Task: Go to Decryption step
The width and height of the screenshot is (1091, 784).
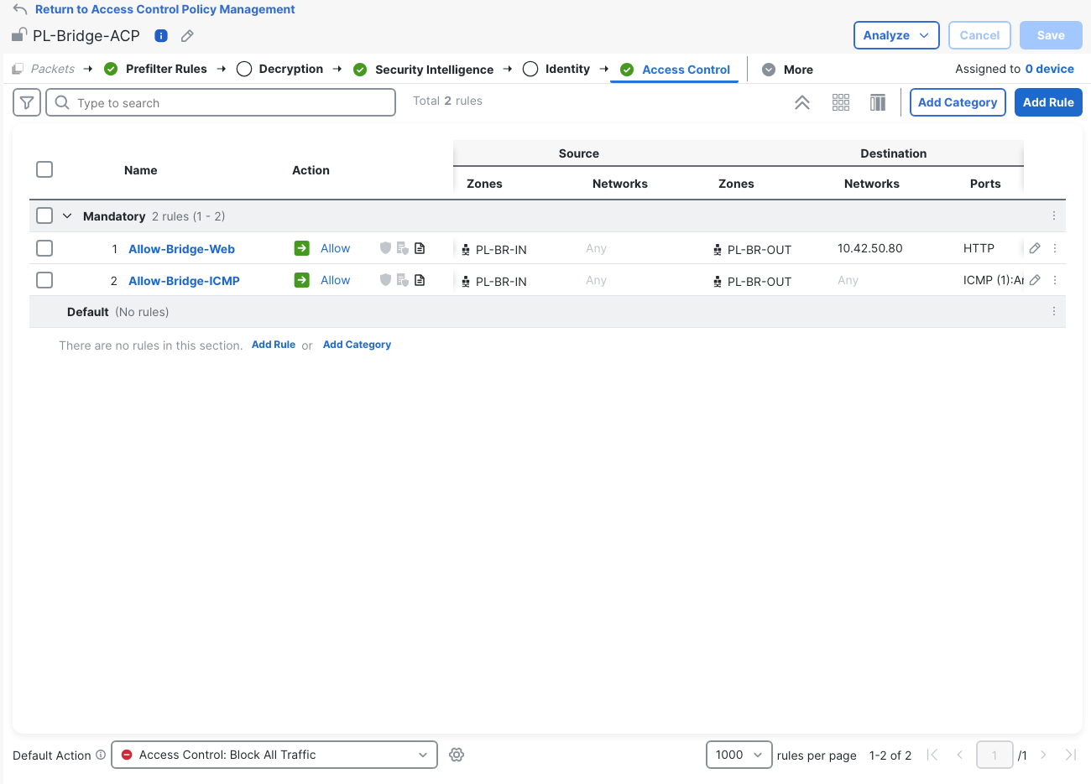Action: tap(280, 69)
